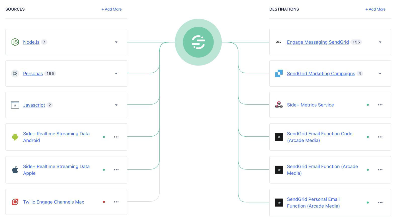Click the Android robot icon
Screen dimensions: 402x220
15,137
